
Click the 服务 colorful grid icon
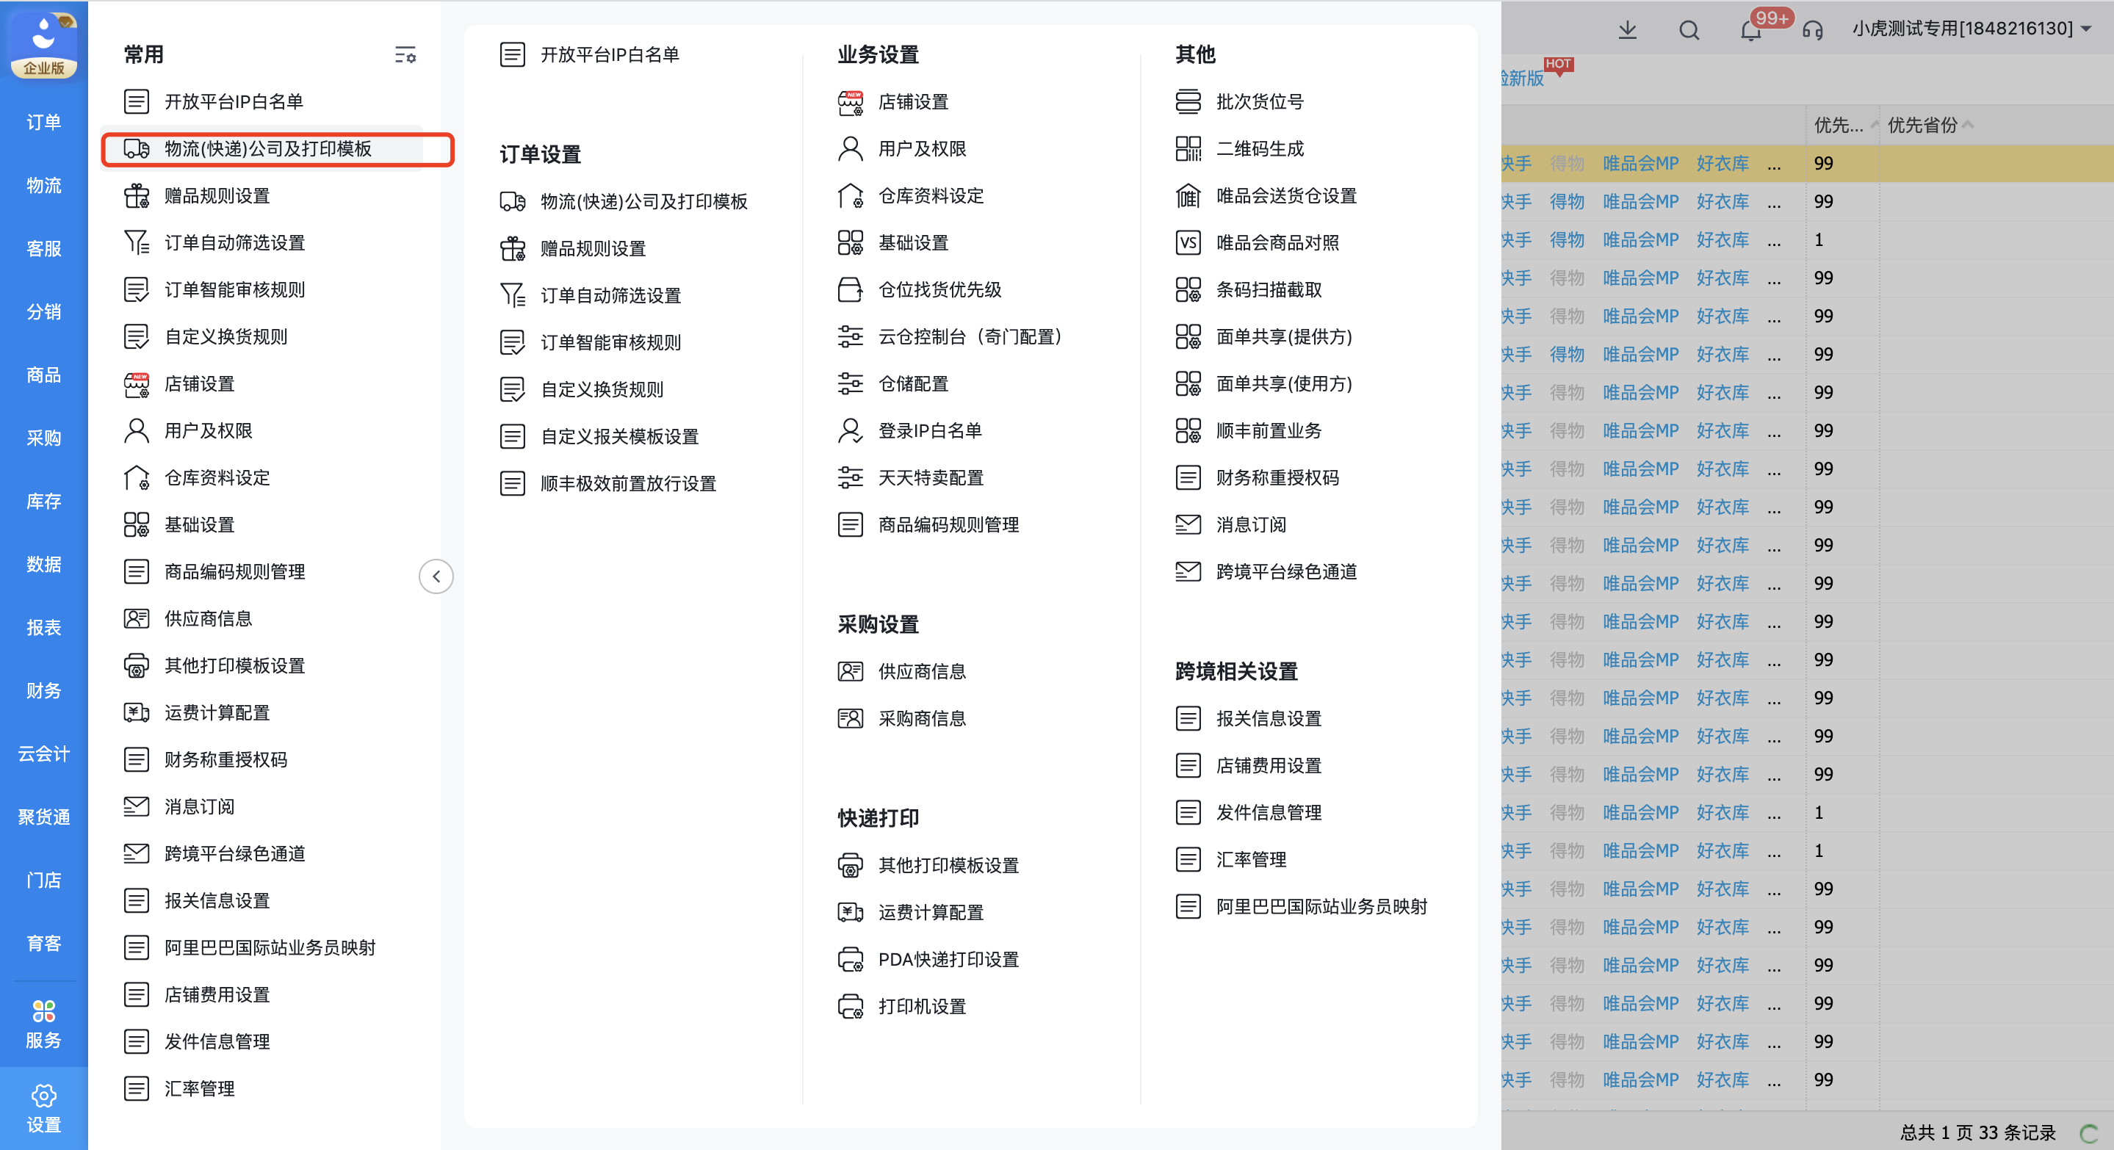(x=43, y=1010)
